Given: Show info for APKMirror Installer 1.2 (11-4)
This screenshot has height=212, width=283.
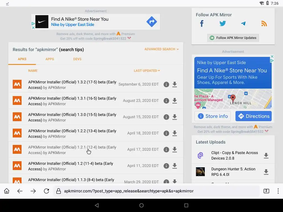Looking at the screenshot, I should click(x=166, y=166).
